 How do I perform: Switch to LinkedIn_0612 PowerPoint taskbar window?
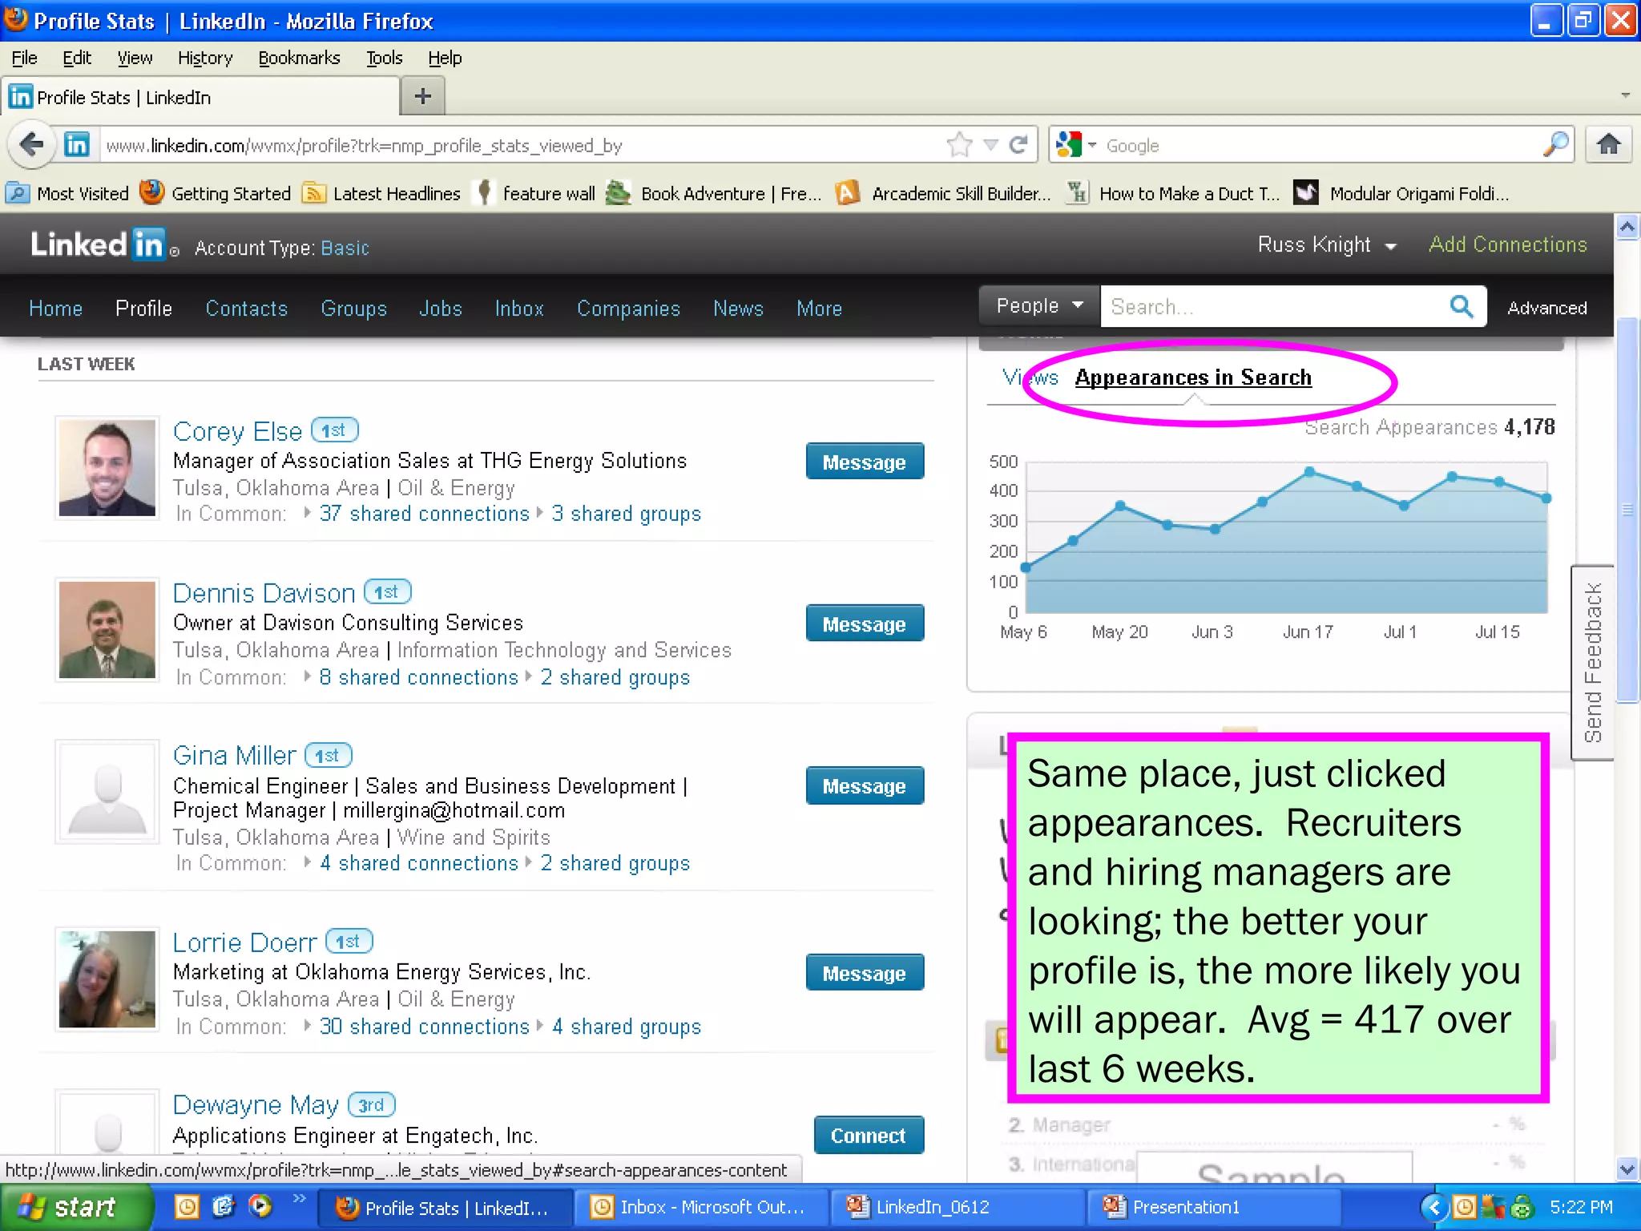957,1207
